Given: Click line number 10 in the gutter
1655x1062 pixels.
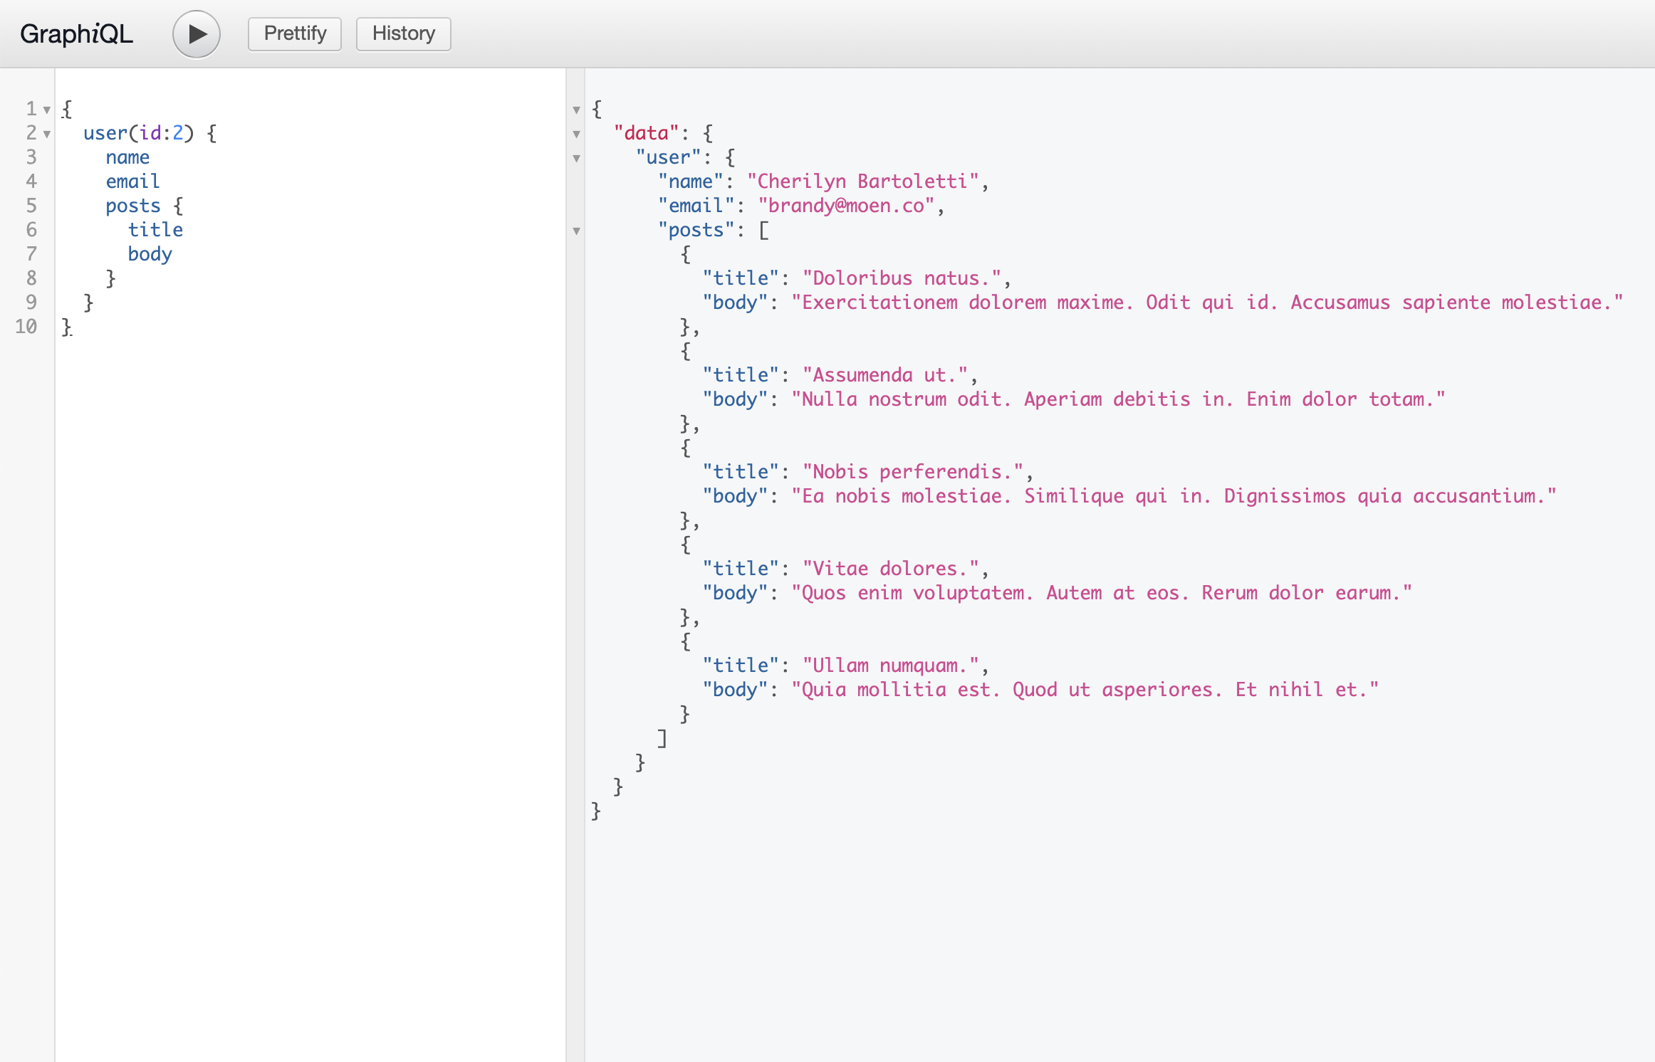Looking at the screenshot, I should (x=26, y=327).
